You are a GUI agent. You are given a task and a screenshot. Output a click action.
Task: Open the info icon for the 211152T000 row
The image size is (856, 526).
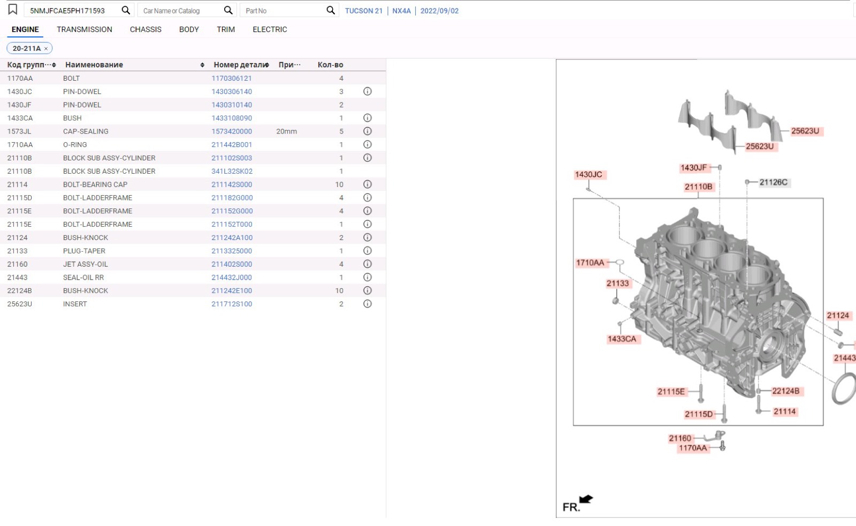coord(368,224)
